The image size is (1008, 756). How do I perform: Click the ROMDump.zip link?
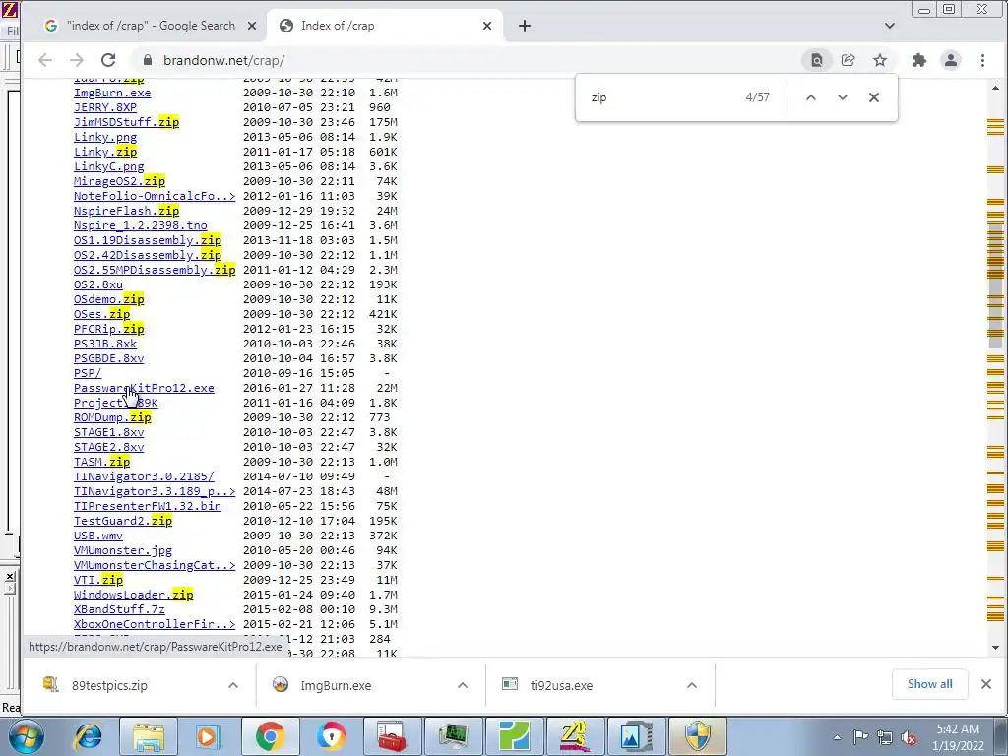[x=112, y=417]
